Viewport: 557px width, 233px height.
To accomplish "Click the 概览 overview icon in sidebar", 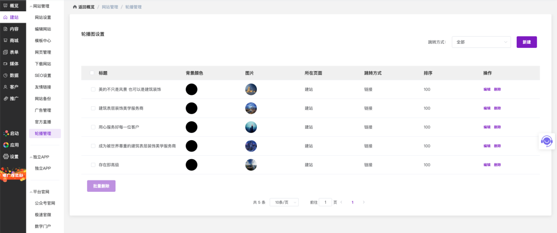I will coord(5,6).
